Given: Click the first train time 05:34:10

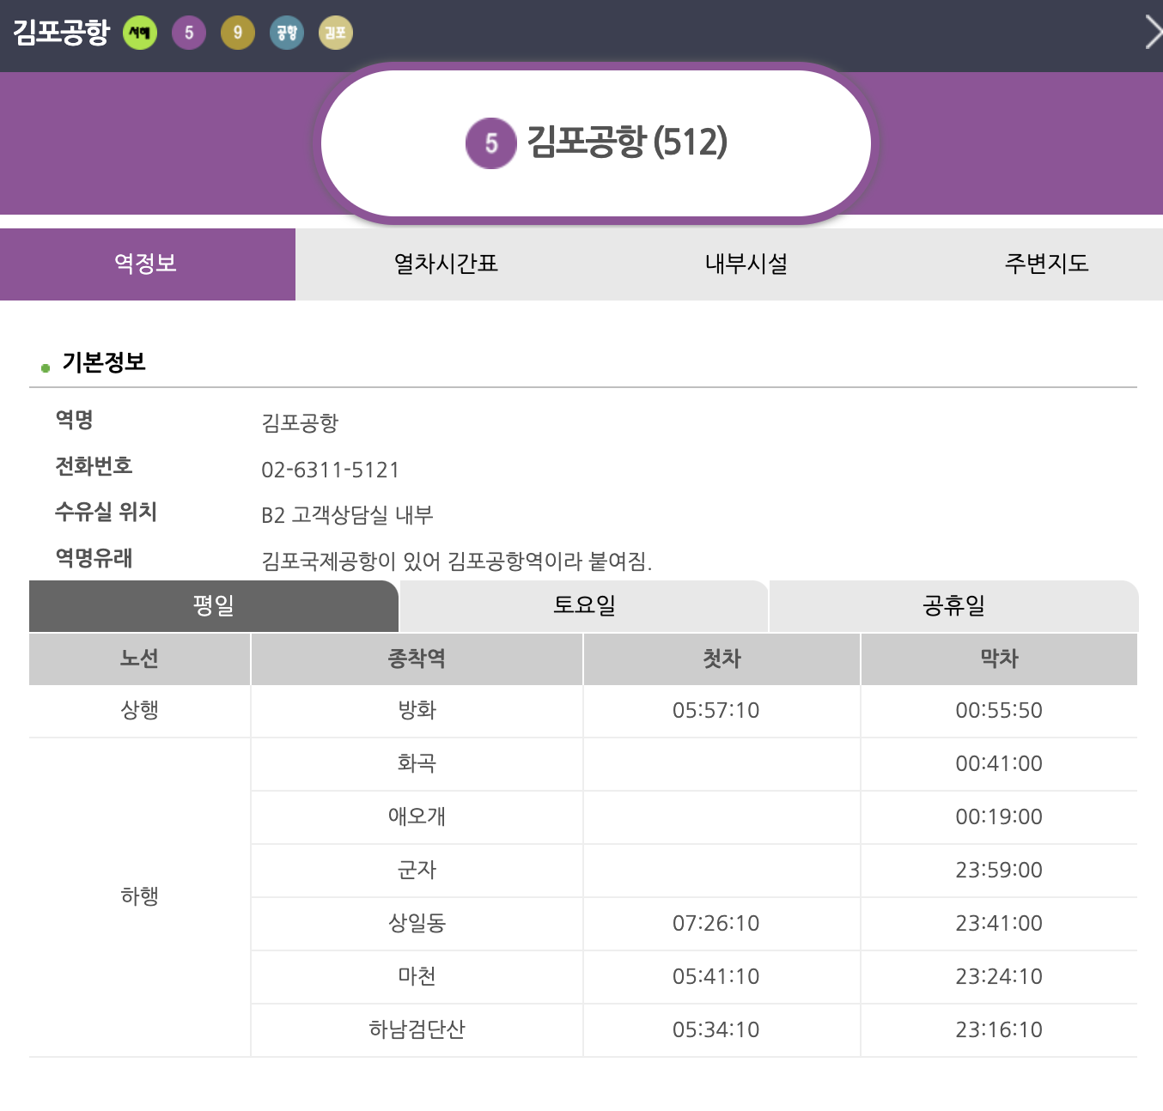Looking at the screenshot, I should [716, 1030].
